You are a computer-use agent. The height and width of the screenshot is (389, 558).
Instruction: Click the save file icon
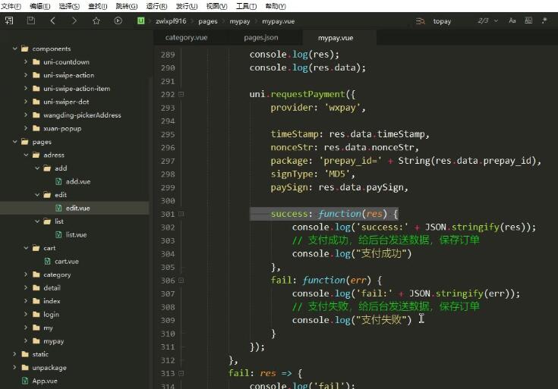point(31,20)
